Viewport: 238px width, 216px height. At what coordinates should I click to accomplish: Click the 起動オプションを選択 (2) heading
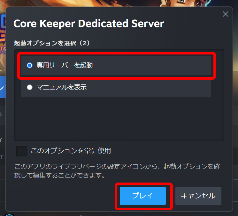[x=52, y=43]
